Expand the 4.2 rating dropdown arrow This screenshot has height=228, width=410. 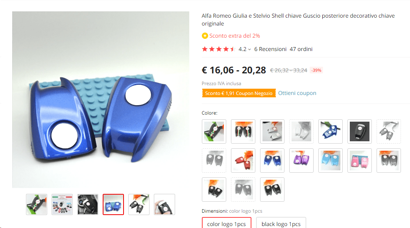(x=249, y=49)
